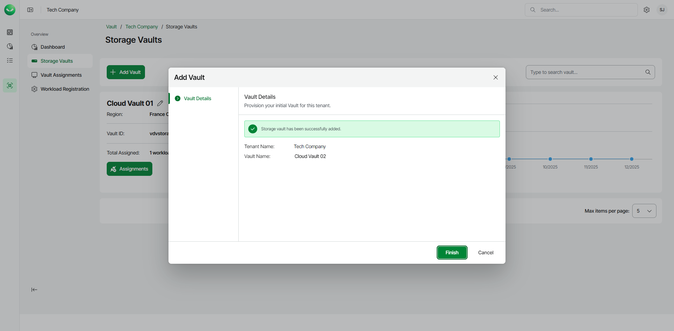Click the Finish button
Image resolution: width=674 pixels, height=331 pixels.
tap(452, 253)
